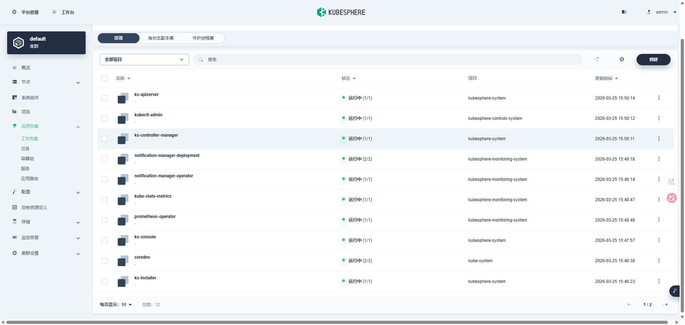Viewport: 685px width, 325px height.
Task: Expand the 配置 sidebar menu
Action: 78,193
